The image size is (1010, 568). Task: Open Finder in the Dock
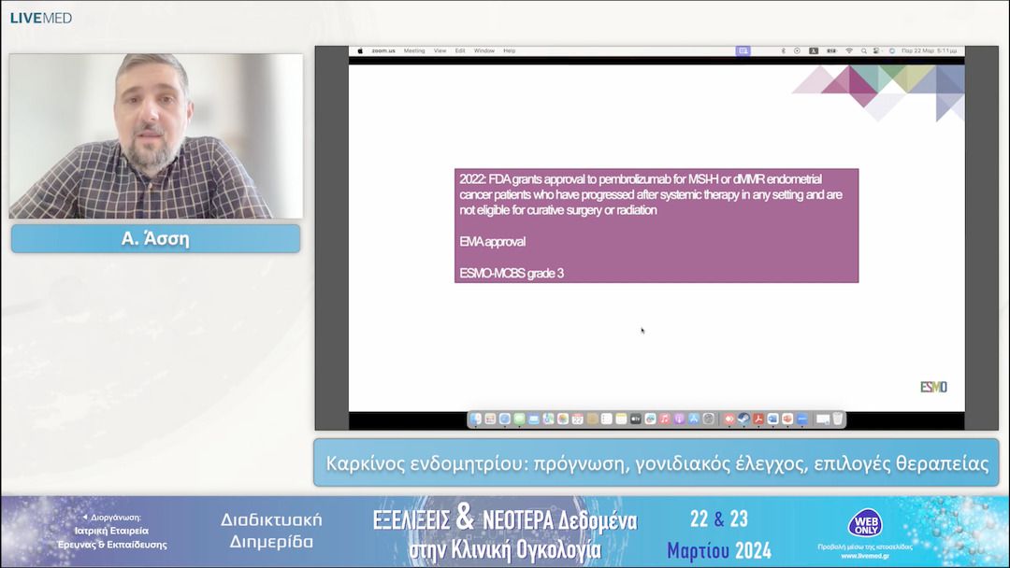point(475,419)
